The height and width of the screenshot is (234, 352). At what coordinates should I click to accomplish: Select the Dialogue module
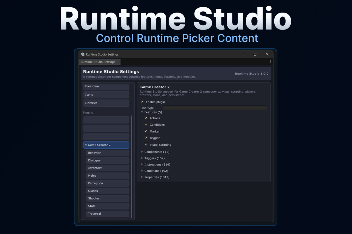pos(108,161)
